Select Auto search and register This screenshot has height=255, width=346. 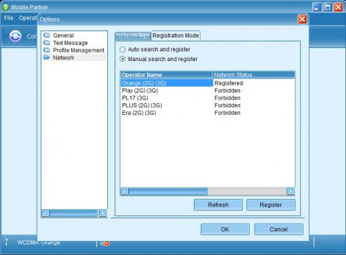[122, 49]
